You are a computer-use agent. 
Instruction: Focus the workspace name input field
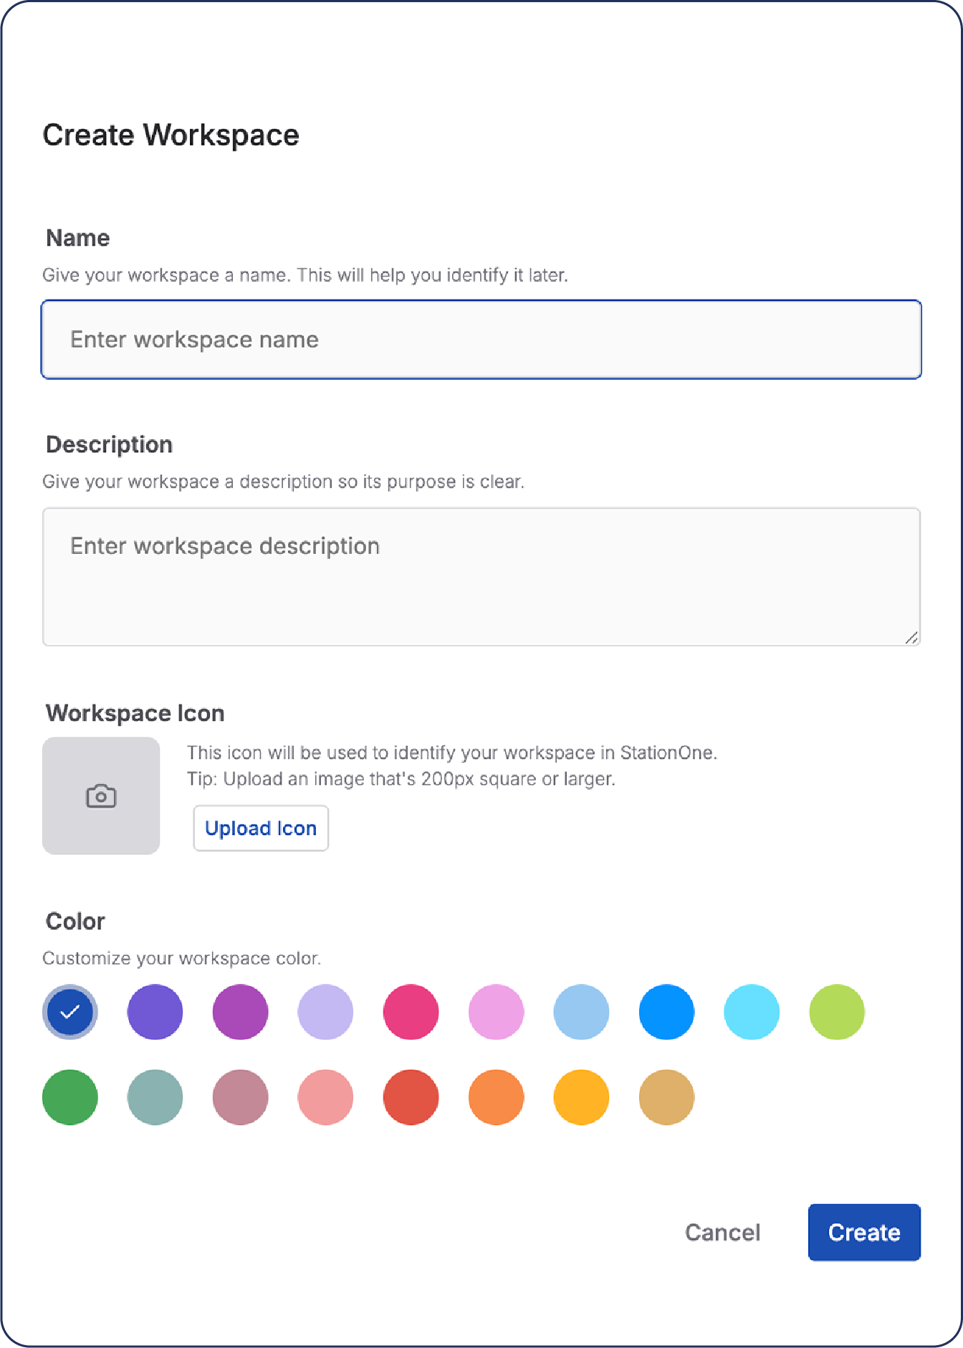481,340
